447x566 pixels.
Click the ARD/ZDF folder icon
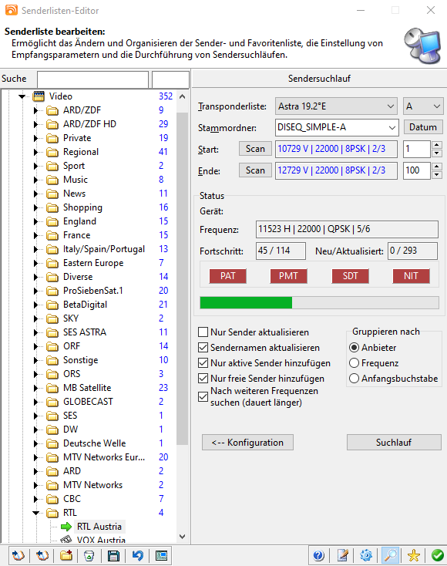tap(52, 110)
